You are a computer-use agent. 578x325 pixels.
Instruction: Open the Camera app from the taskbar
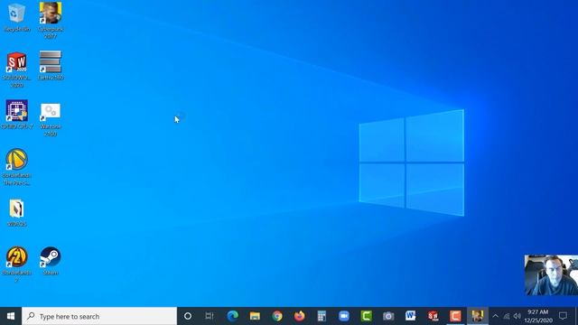pos(388,316)
